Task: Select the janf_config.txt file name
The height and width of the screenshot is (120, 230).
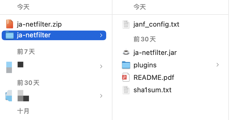Action: tap(156, 24)
